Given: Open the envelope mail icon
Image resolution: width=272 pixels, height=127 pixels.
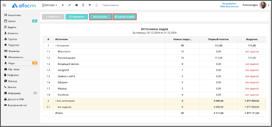Looking at the screenshot, I should click(76, 5).
